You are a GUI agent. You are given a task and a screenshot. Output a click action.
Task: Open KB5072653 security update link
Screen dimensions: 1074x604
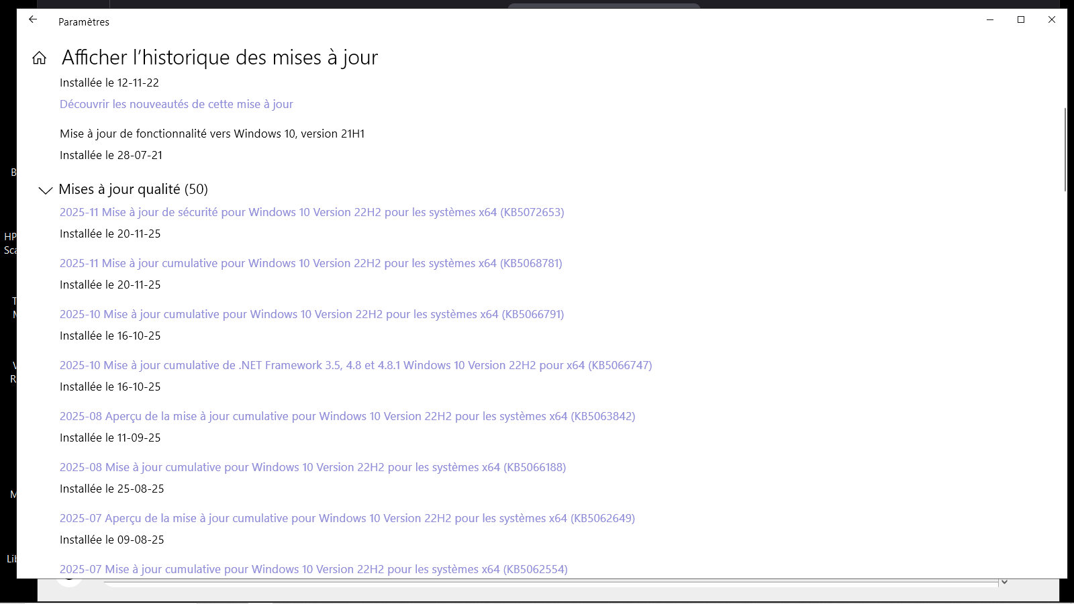(x=312, y=212)
